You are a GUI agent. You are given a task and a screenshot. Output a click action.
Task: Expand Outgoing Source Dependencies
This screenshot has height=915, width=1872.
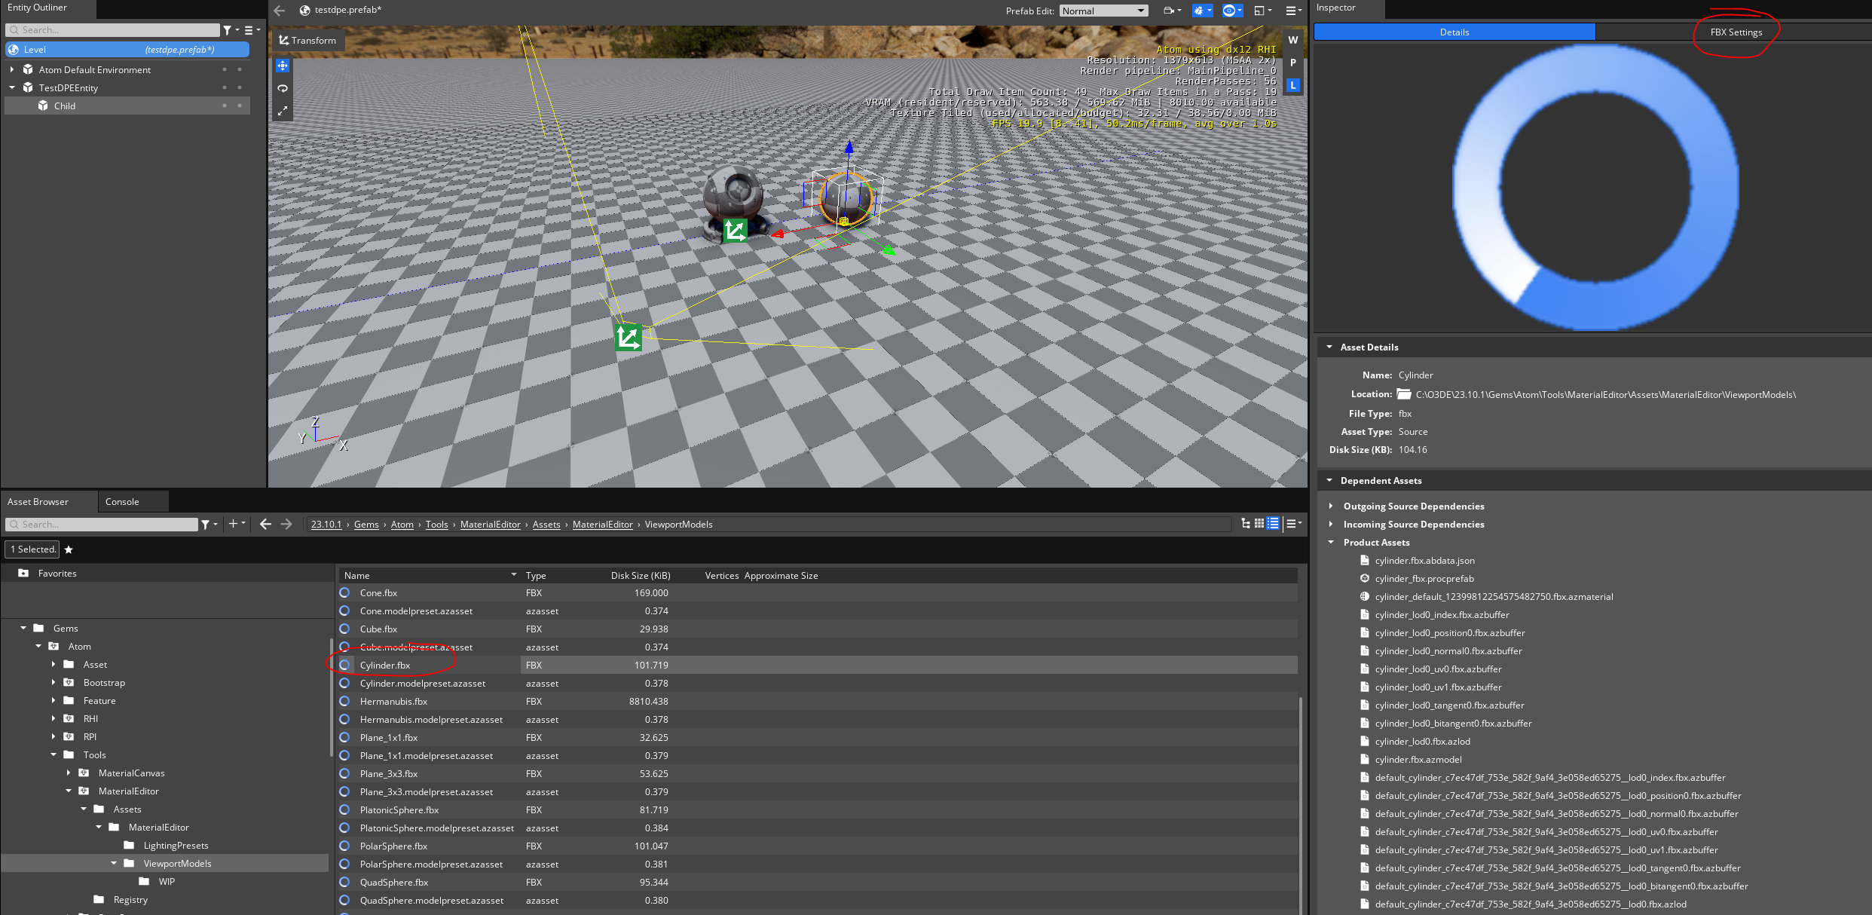(x=1331, y=506)
